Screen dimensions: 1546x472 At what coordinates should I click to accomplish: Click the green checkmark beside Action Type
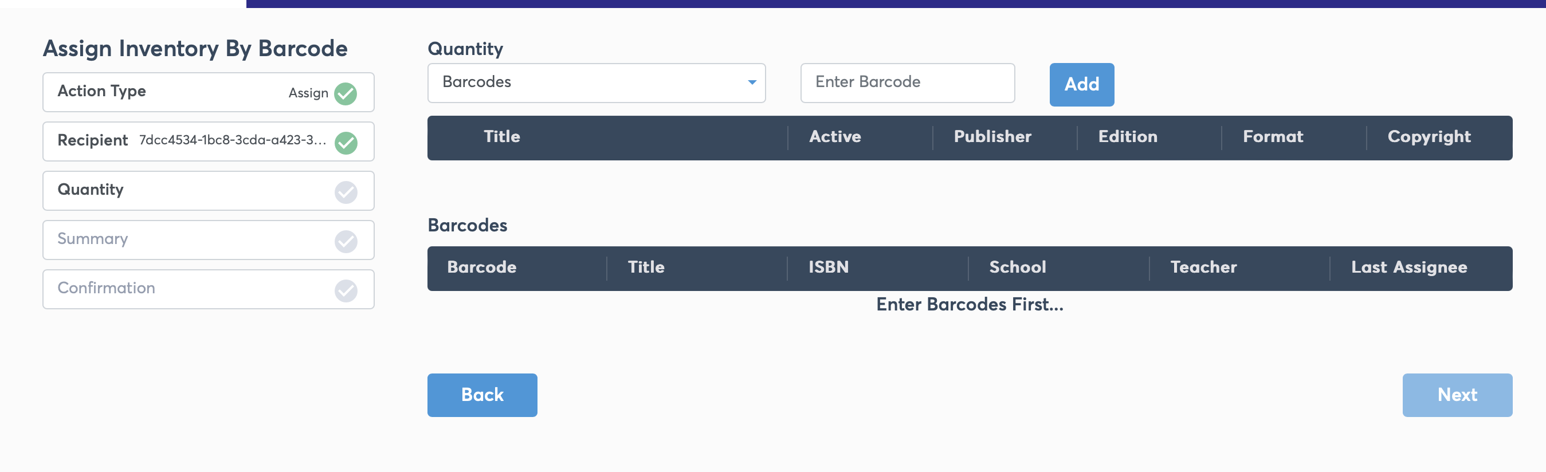point(346,93)
